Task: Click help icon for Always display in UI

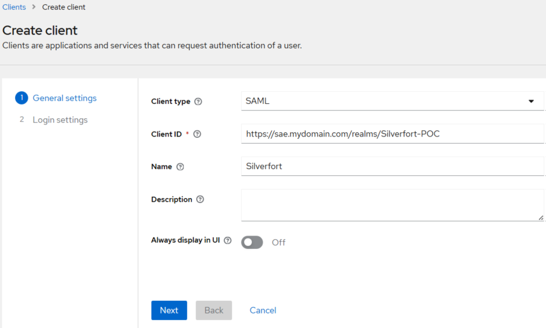Action: click(228, 240)
